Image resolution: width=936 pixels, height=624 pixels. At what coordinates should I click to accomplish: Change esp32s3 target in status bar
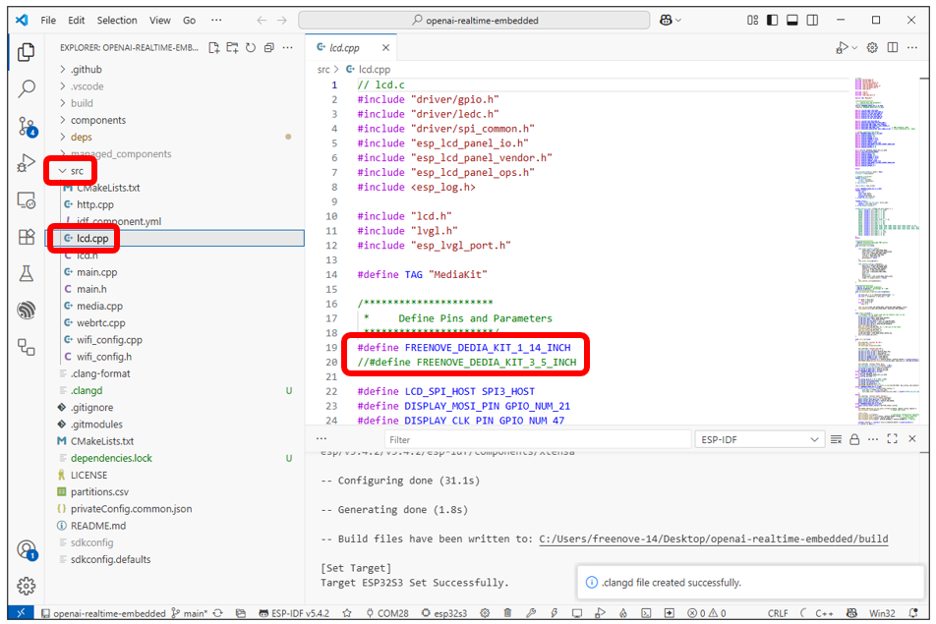(x=444, y=613)
